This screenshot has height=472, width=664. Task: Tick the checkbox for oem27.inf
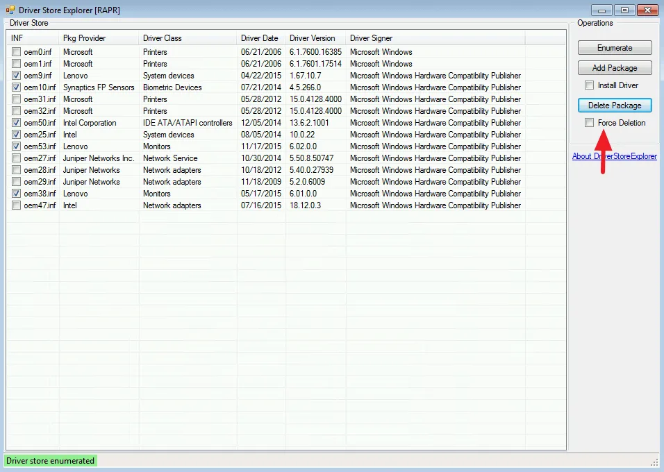click(x=16, y=158)
